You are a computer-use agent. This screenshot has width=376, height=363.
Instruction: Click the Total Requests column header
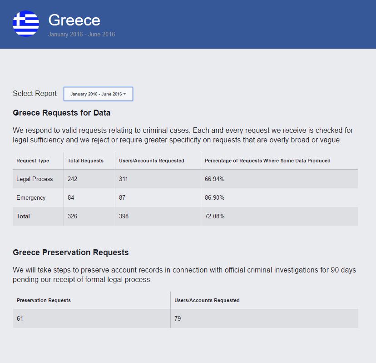(x=85, y=161)
